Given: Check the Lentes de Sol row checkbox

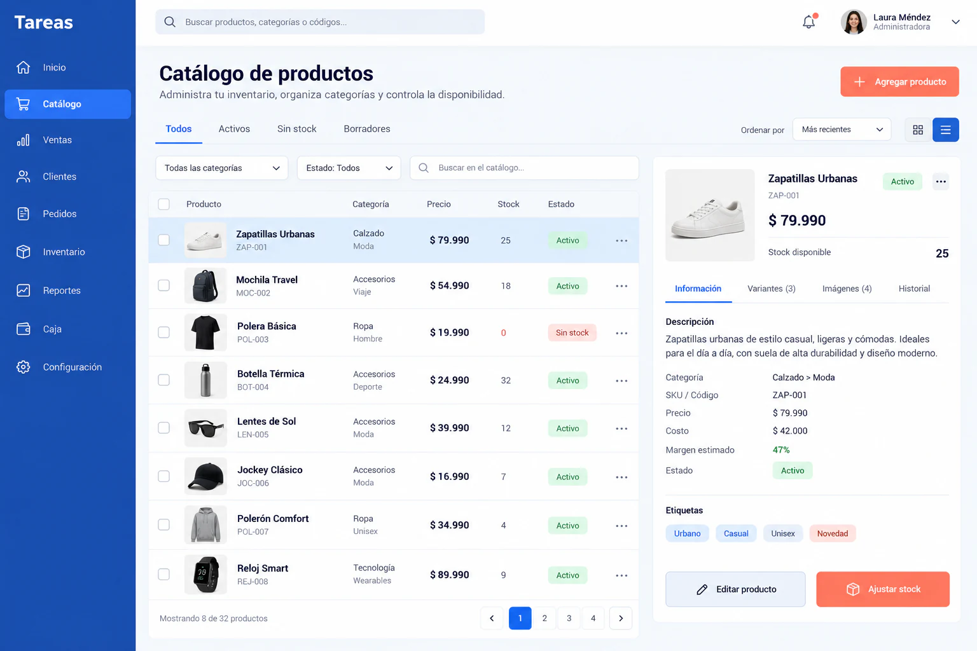Looking at the screenshot, I should point(164,428).
